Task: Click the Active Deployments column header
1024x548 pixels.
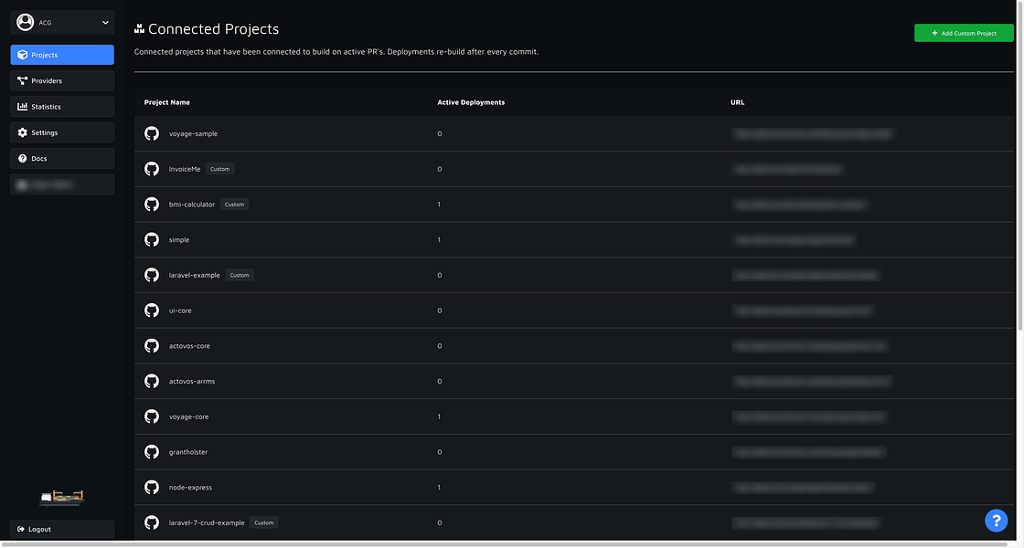Action: click(471, 102)
